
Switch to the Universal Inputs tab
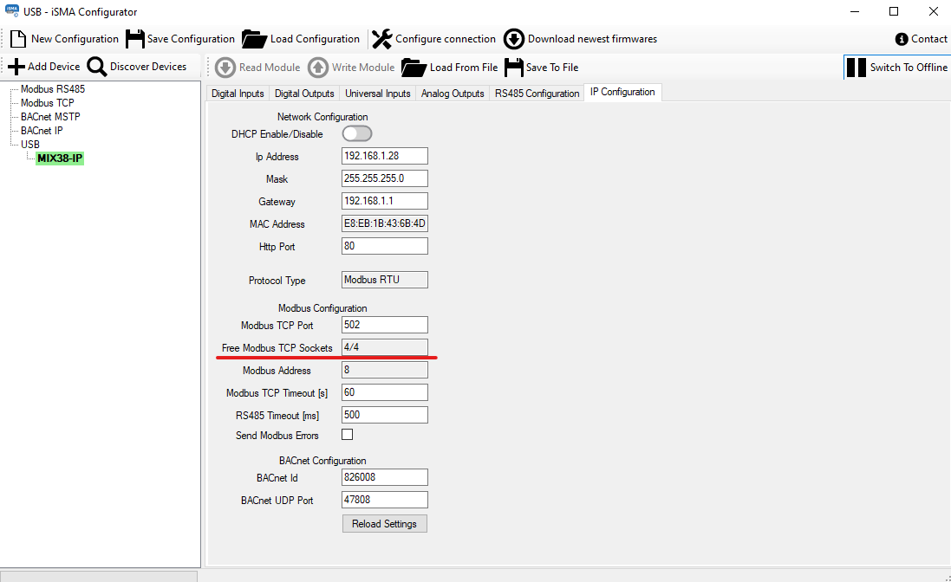377,94
